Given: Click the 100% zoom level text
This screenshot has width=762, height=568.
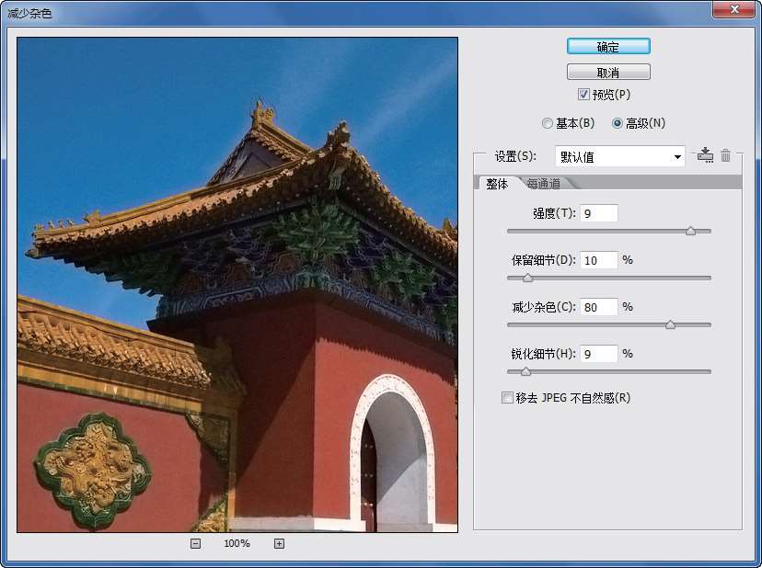Looking at the screenshot, I should [237, 543].
